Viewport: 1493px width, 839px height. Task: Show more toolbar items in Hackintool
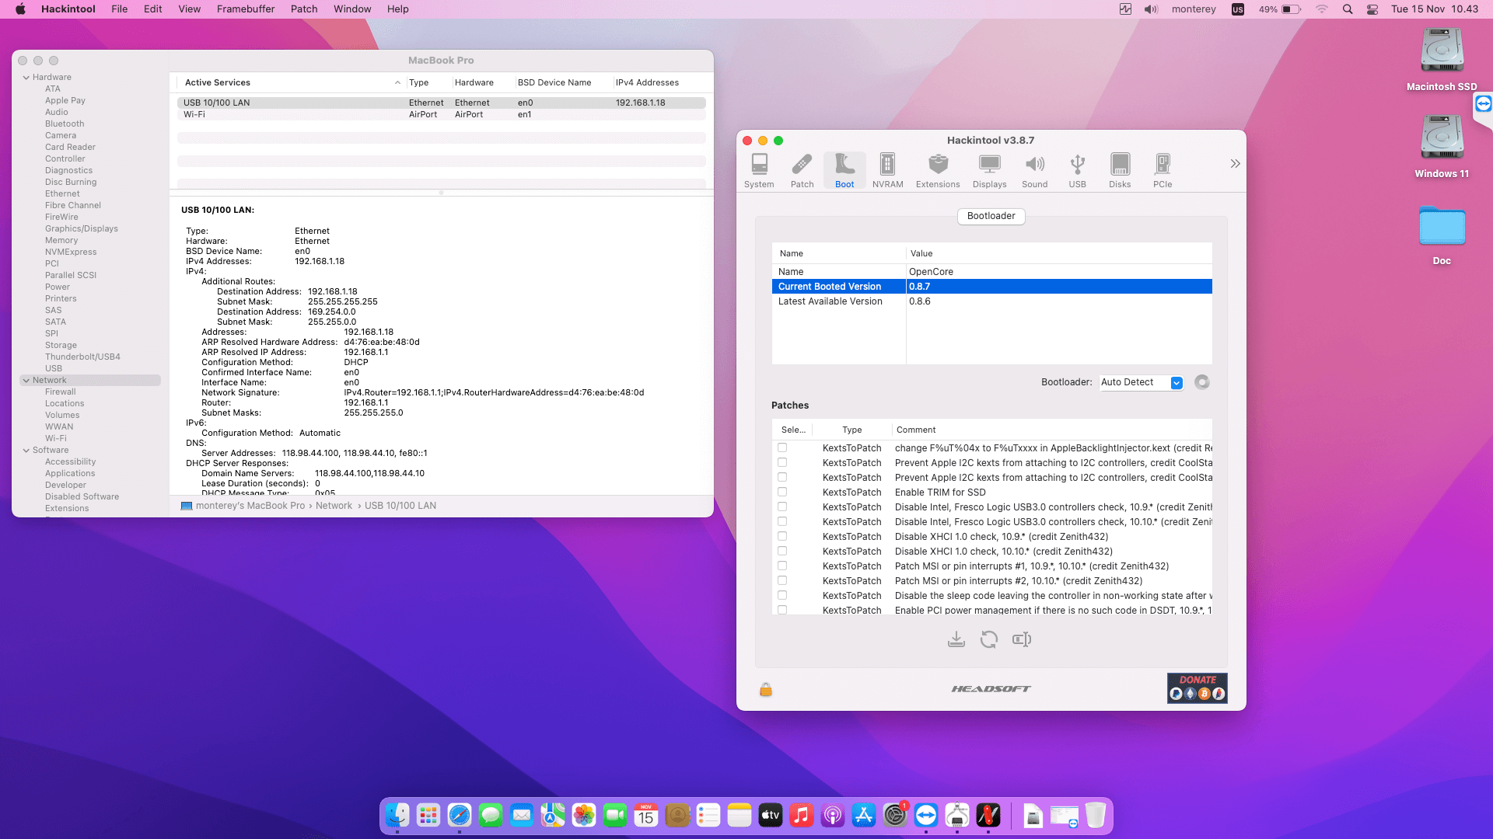1235,164
